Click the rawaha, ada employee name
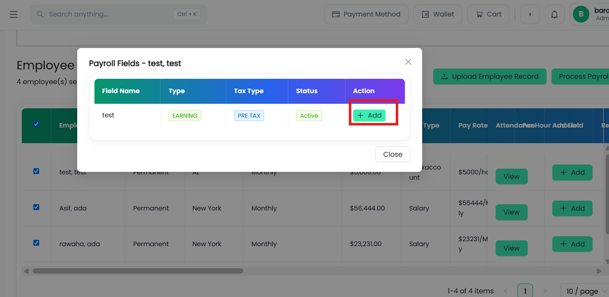This screenshot has width=609, height=297. 80,244
